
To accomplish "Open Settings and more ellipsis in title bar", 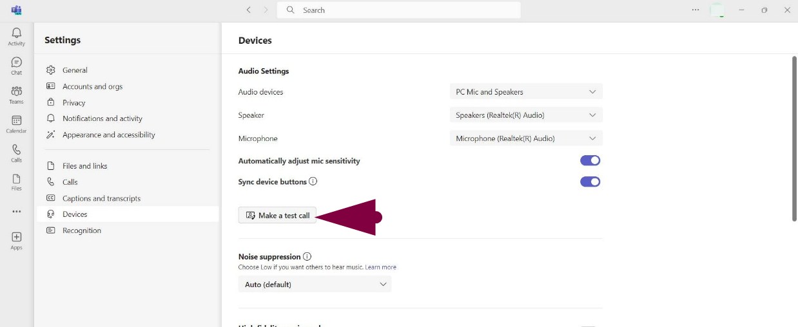I will pyautogui.click(x=696, y=10).
